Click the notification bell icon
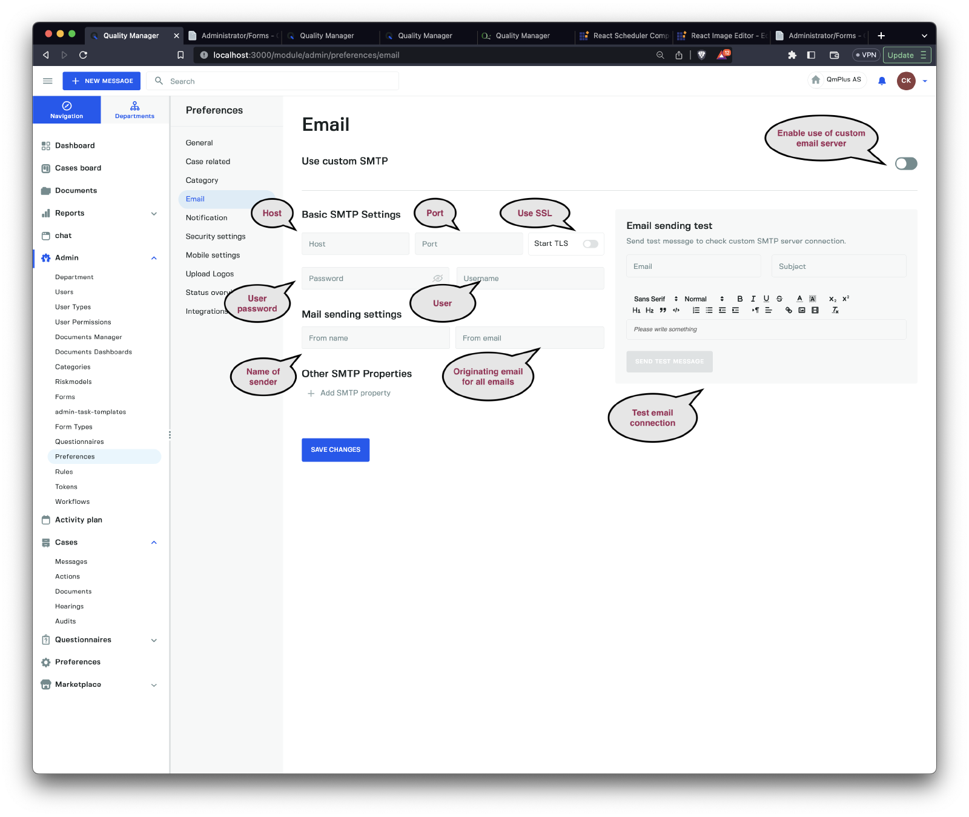The height and width of the screenshot is (817, 969). tap(882, 81)
